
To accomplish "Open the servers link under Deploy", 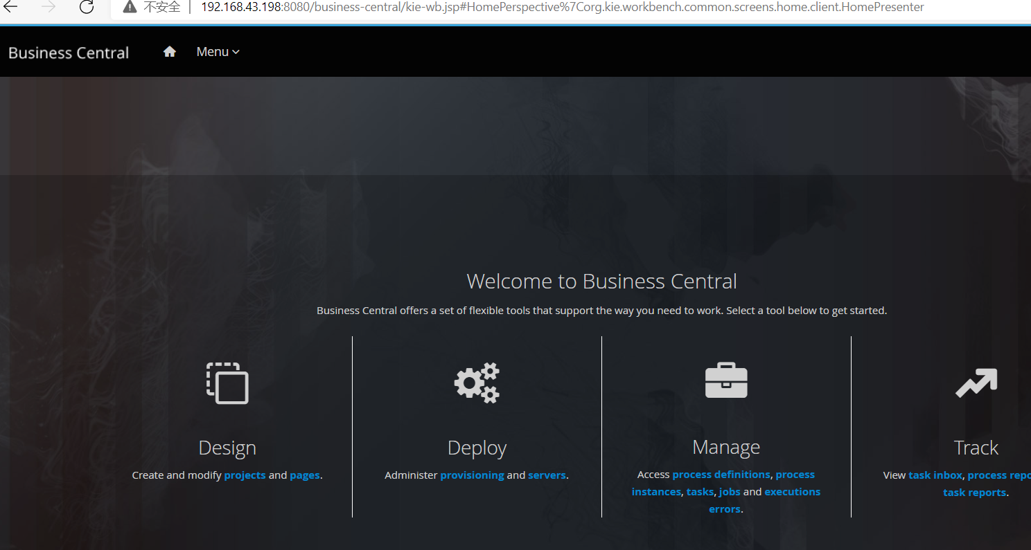I will (547, 475).
